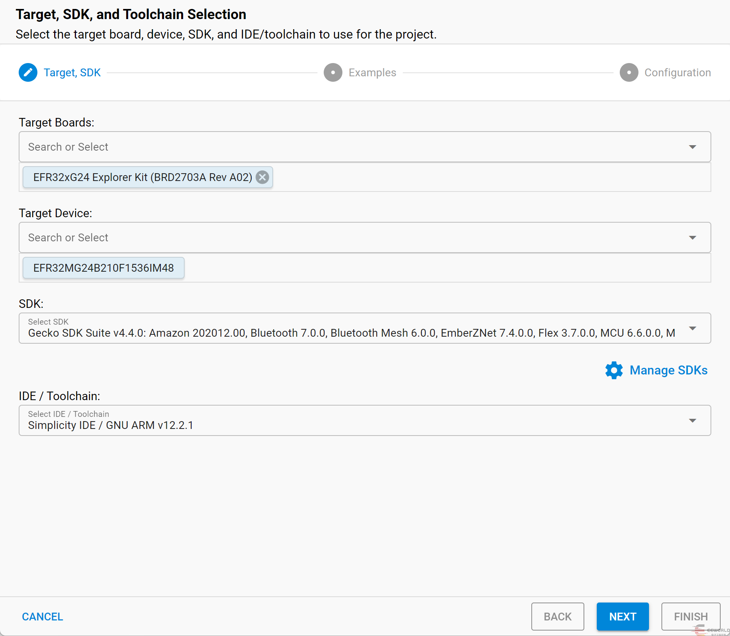This screenshot has width=730, height=636.
Task: Expand the IDE / Toolchain dropdown
Action: coord(693,420)
